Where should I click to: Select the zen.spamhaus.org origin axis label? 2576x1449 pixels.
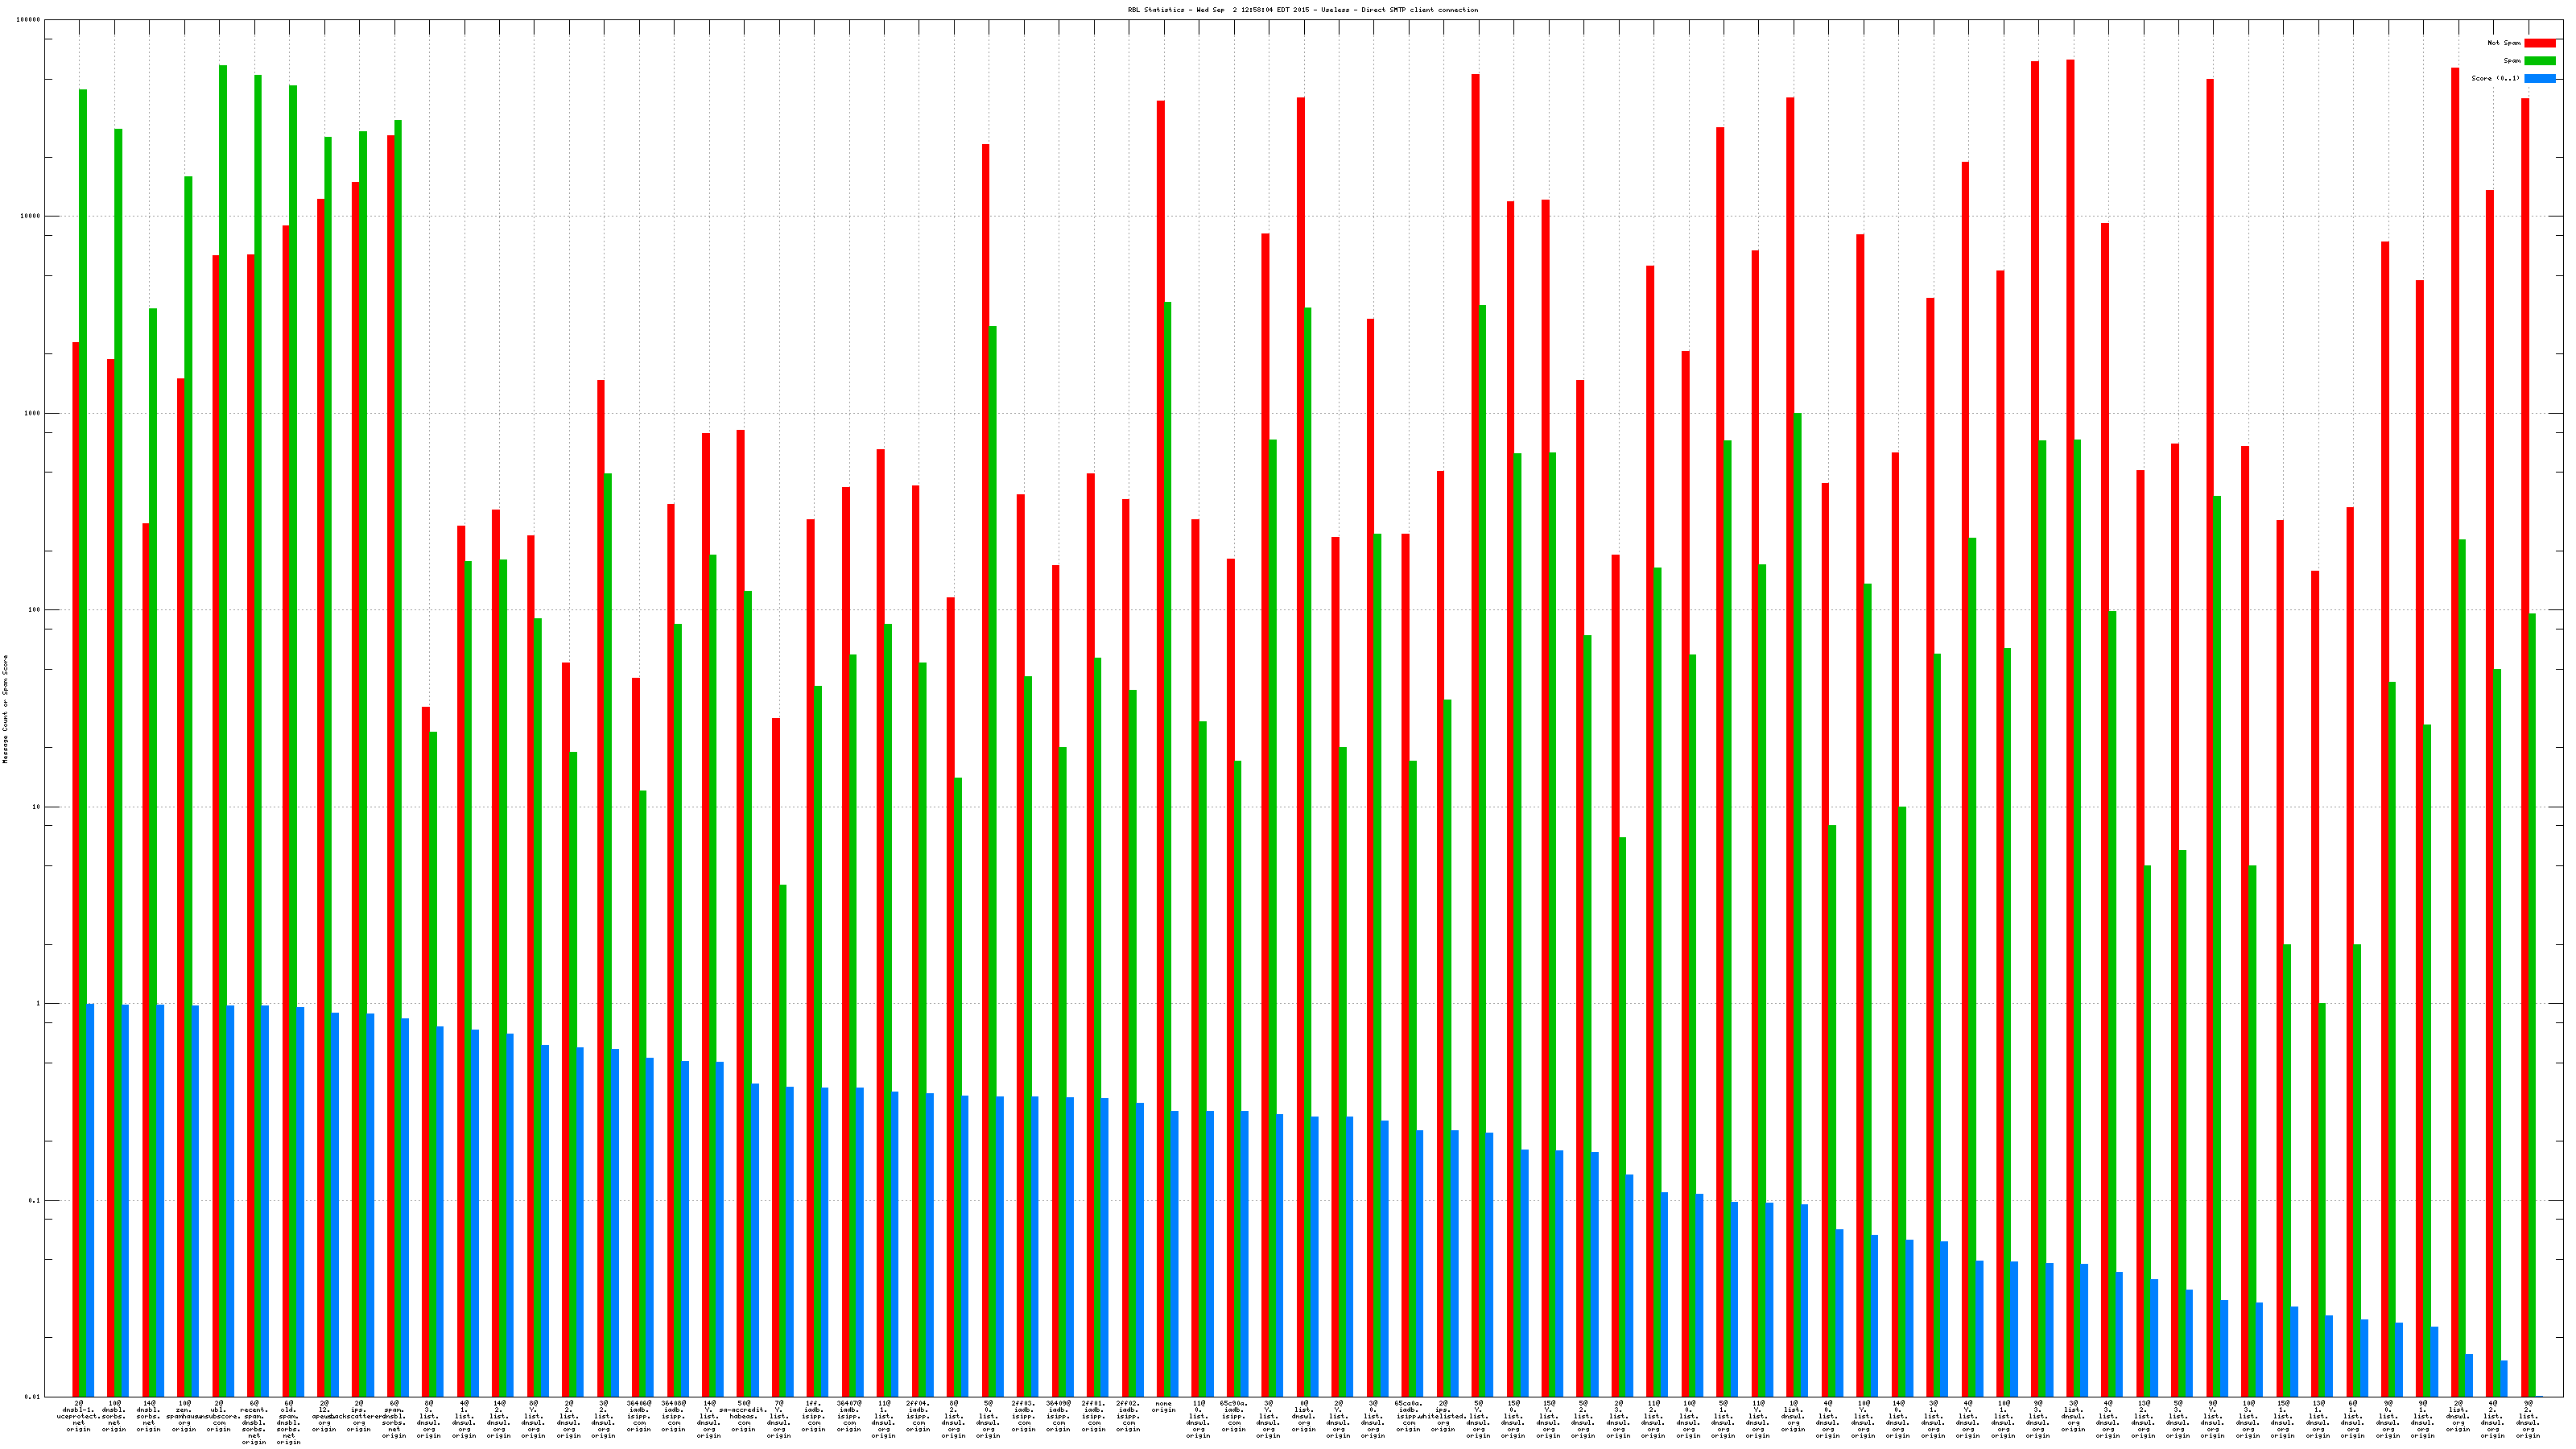pos(184,1417)
